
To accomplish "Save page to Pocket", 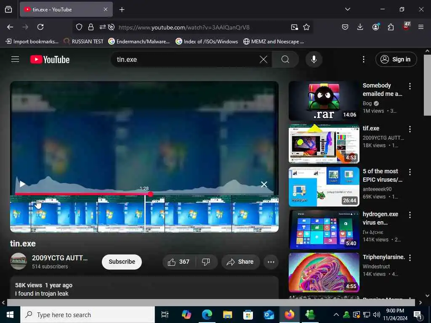I will (345, 27).
